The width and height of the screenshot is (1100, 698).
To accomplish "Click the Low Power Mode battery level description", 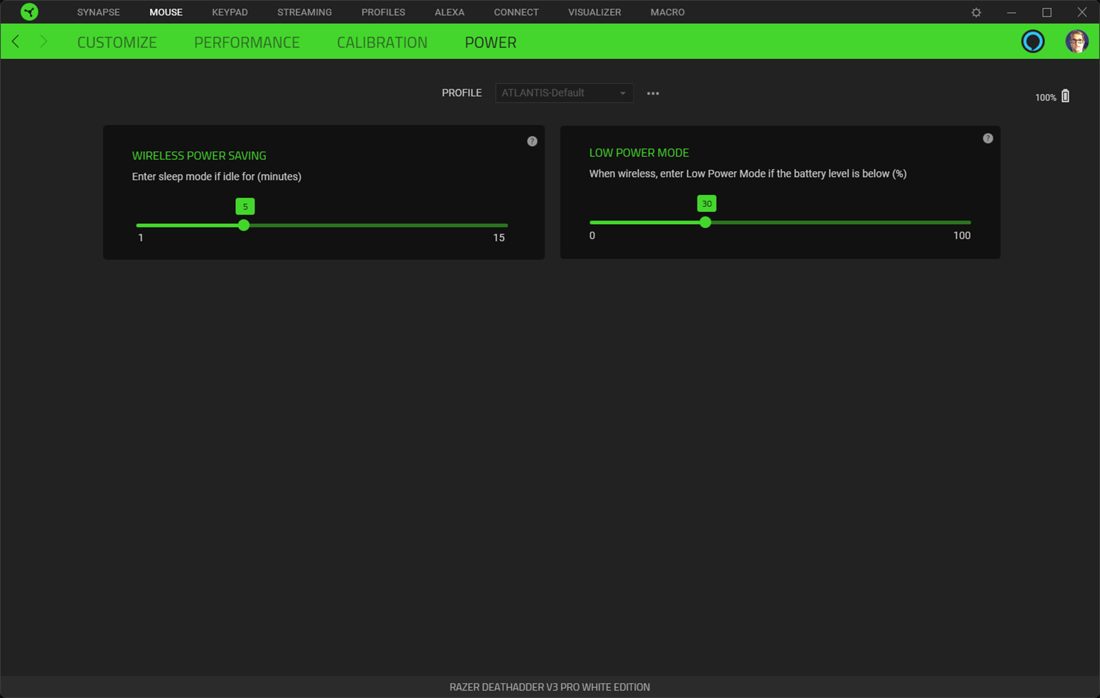I will [748, 174].
